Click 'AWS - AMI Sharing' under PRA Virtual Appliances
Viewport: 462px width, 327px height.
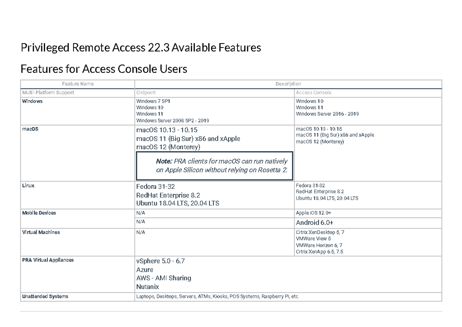(164, 278)
